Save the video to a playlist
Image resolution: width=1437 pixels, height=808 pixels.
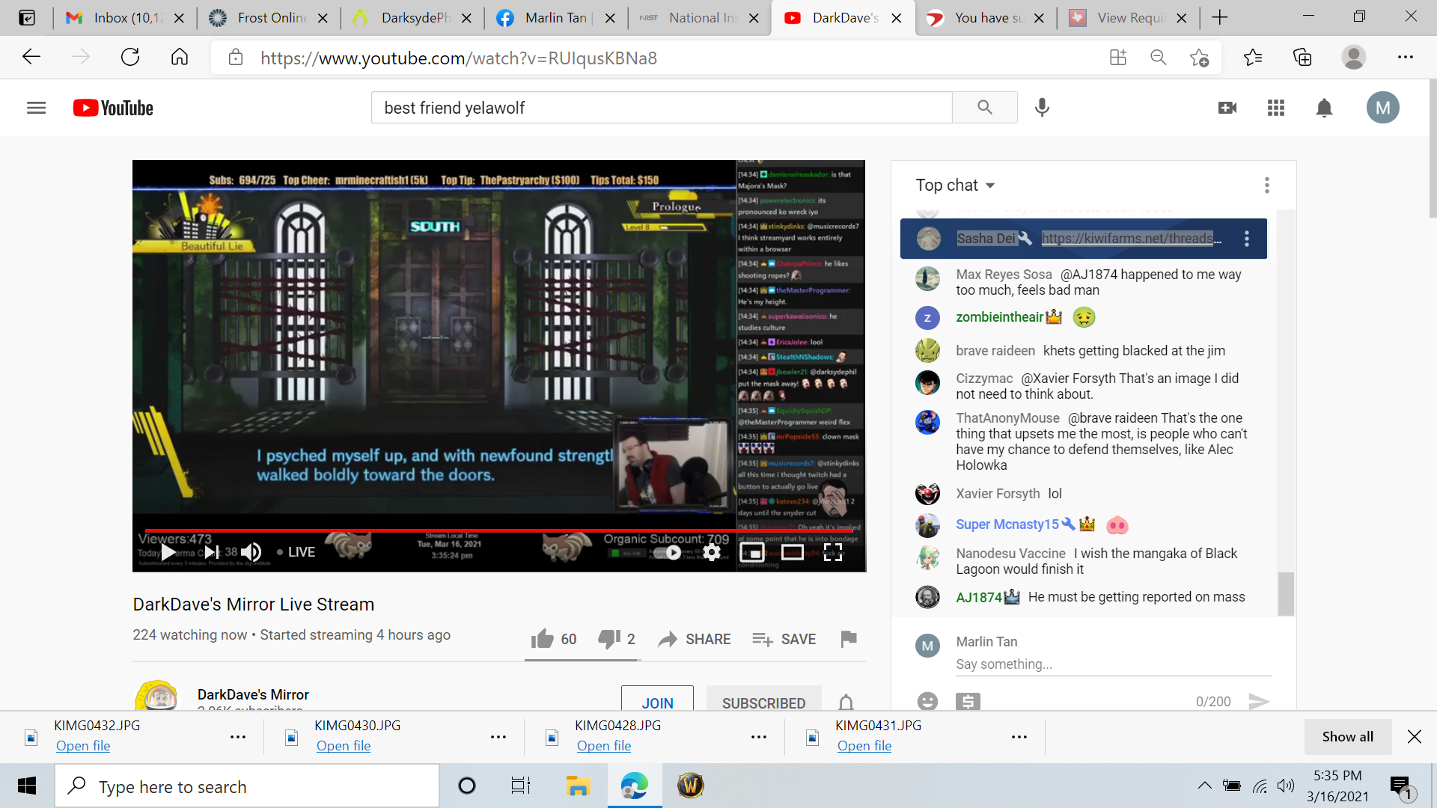click(x=784, y=639)
